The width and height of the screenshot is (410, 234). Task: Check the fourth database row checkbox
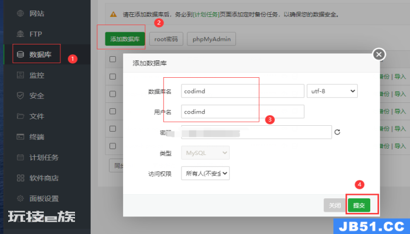112,129
